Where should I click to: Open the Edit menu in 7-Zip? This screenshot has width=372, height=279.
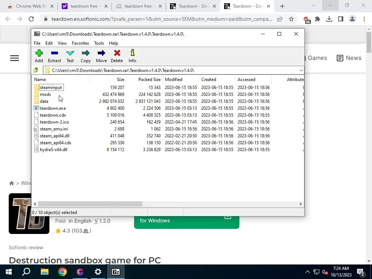(49, 43)
